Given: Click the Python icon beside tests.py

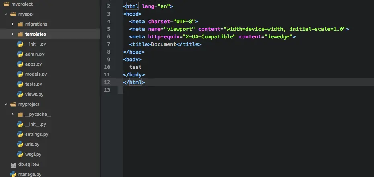Looking at the screenshot, I should [20, 84].
